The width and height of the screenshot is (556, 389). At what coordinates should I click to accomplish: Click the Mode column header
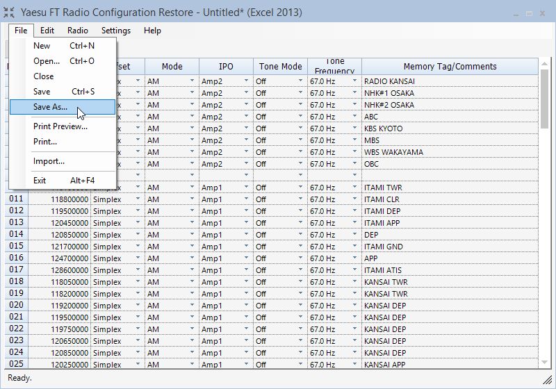pos(172,66)
